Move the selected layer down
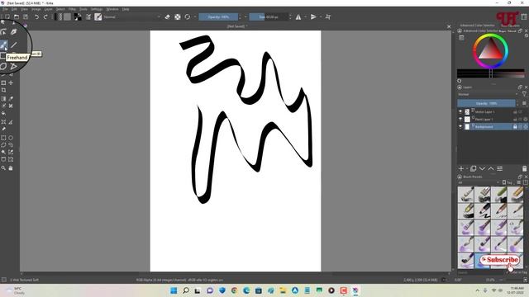The height and width of the screenshot is (297, 529). 482,168
